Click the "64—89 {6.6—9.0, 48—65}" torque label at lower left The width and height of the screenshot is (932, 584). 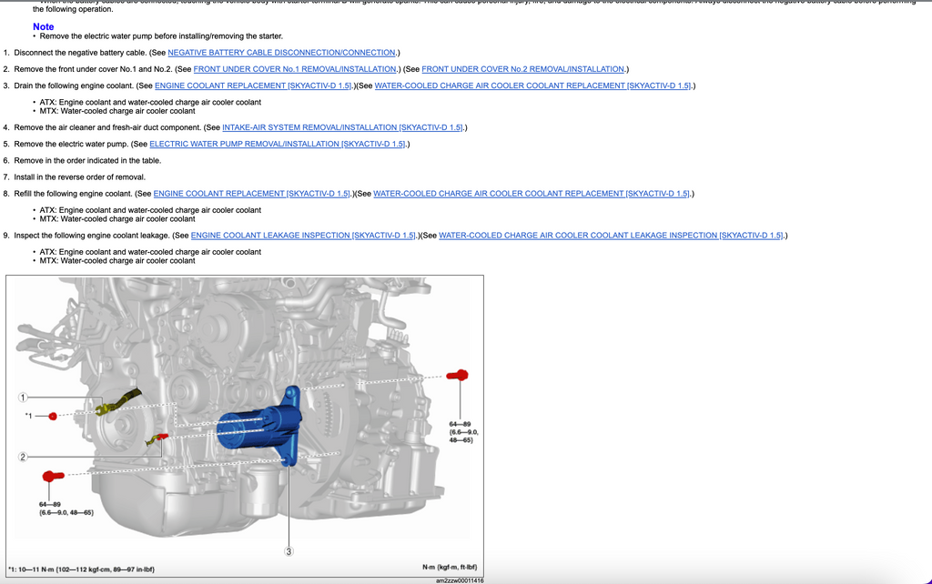66,508
